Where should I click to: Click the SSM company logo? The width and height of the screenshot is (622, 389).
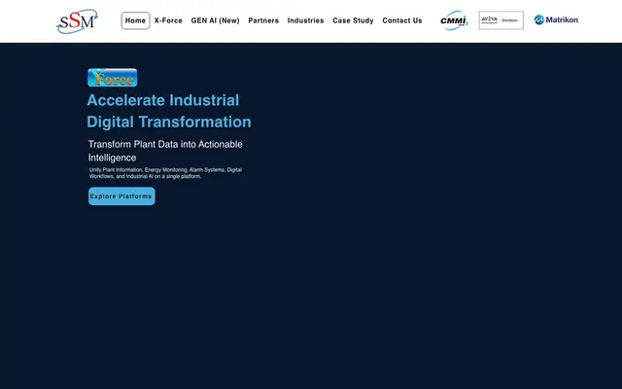(77, 21)
